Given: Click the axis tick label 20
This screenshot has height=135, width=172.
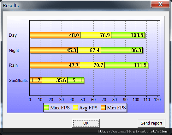Looking at the screenshot, I should tap(51, 100).
